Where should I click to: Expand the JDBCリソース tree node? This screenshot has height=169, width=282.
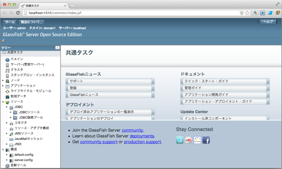click(x=11, y=112)
